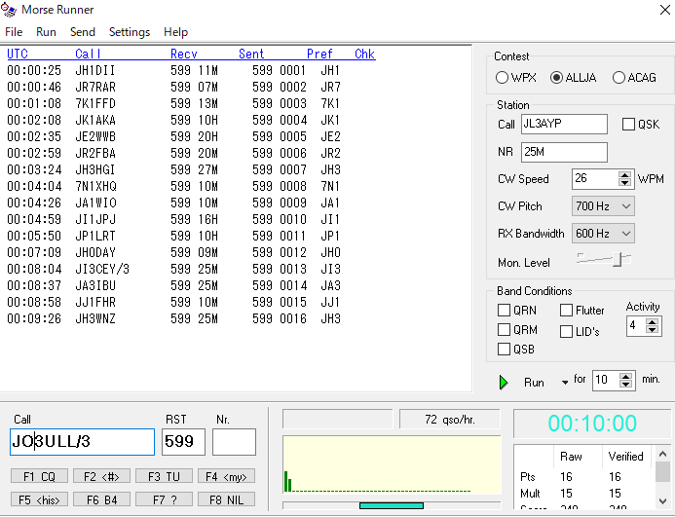Open the Run button dropdown arrow
The image size is (675, 517).
pos(565,383)
